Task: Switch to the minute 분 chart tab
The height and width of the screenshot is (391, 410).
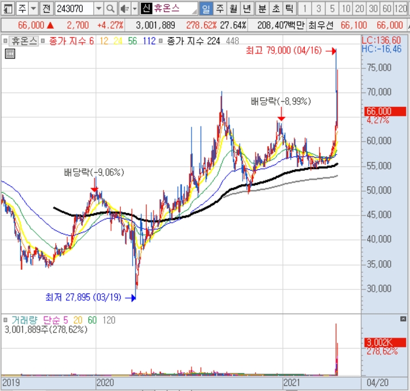Action: [262, 9]
